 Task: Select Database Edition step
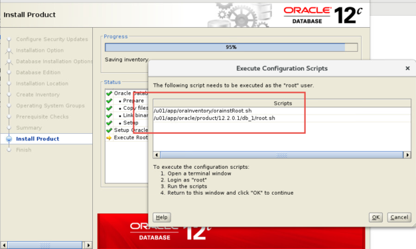[x=38, y=72]
